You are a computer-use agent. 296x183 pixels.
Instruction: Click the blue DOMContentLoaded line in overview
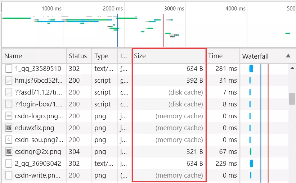click(117, 30)
